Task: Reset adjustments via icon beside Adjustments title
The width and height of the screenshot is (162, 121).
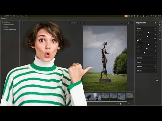Action: (156, 23)
